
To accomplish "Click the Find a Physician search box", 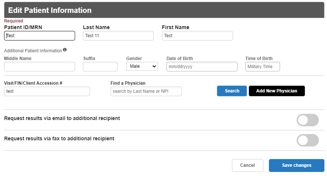I will point(146,91).
